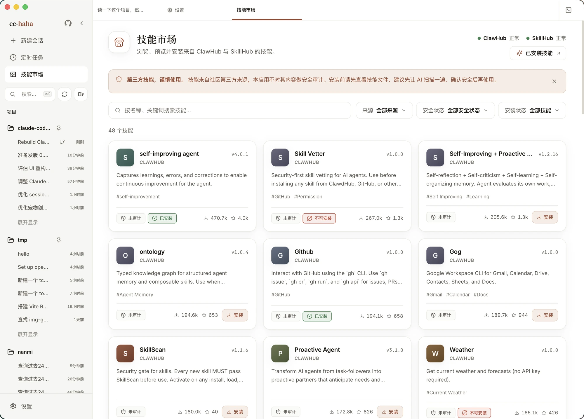Open the 安全状态 filter dropdown
584x419 pixels.
click(455, 110)
